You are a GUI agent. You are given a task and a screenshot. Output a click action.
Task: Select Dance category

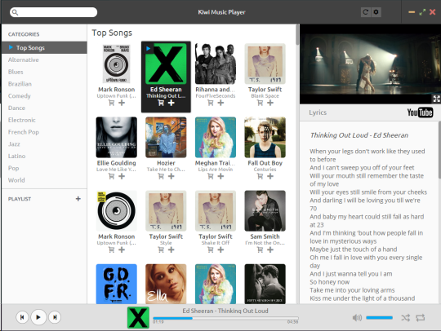coord(44,108)
